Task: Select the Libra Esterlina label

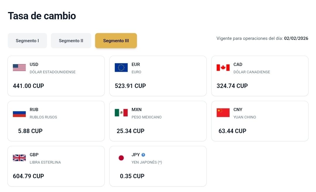Action: tap(45, 162)
